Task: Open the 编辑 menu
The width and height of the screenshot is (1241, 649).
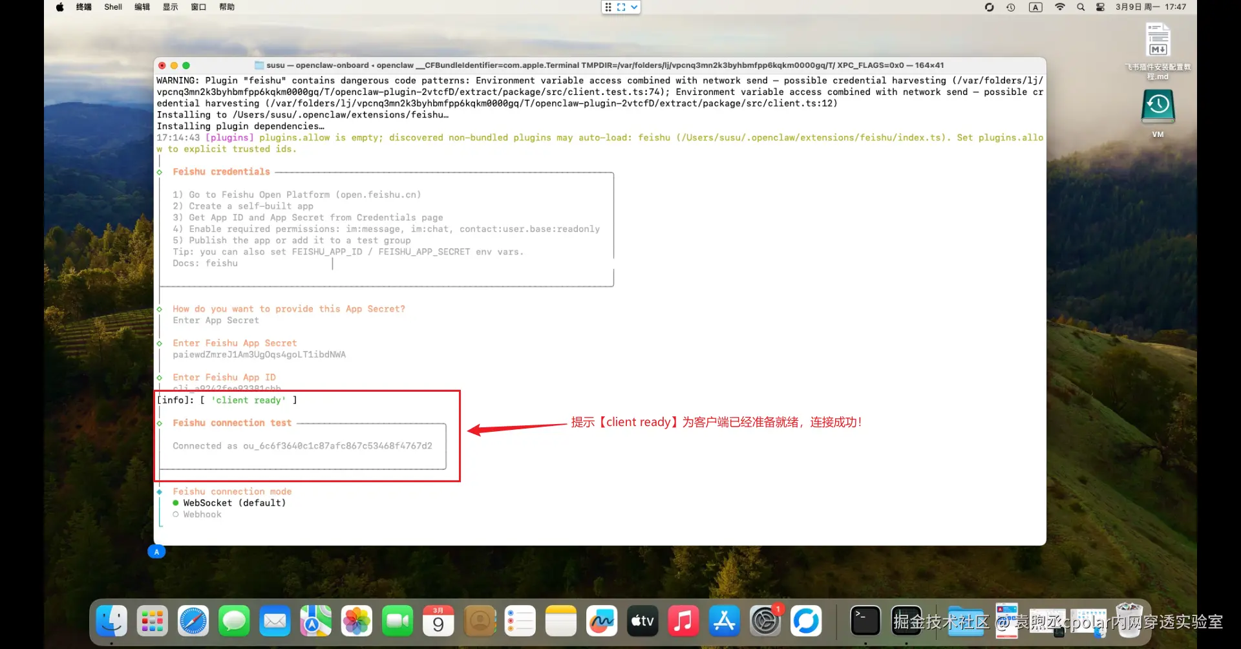Action: [x=142, y=7]
